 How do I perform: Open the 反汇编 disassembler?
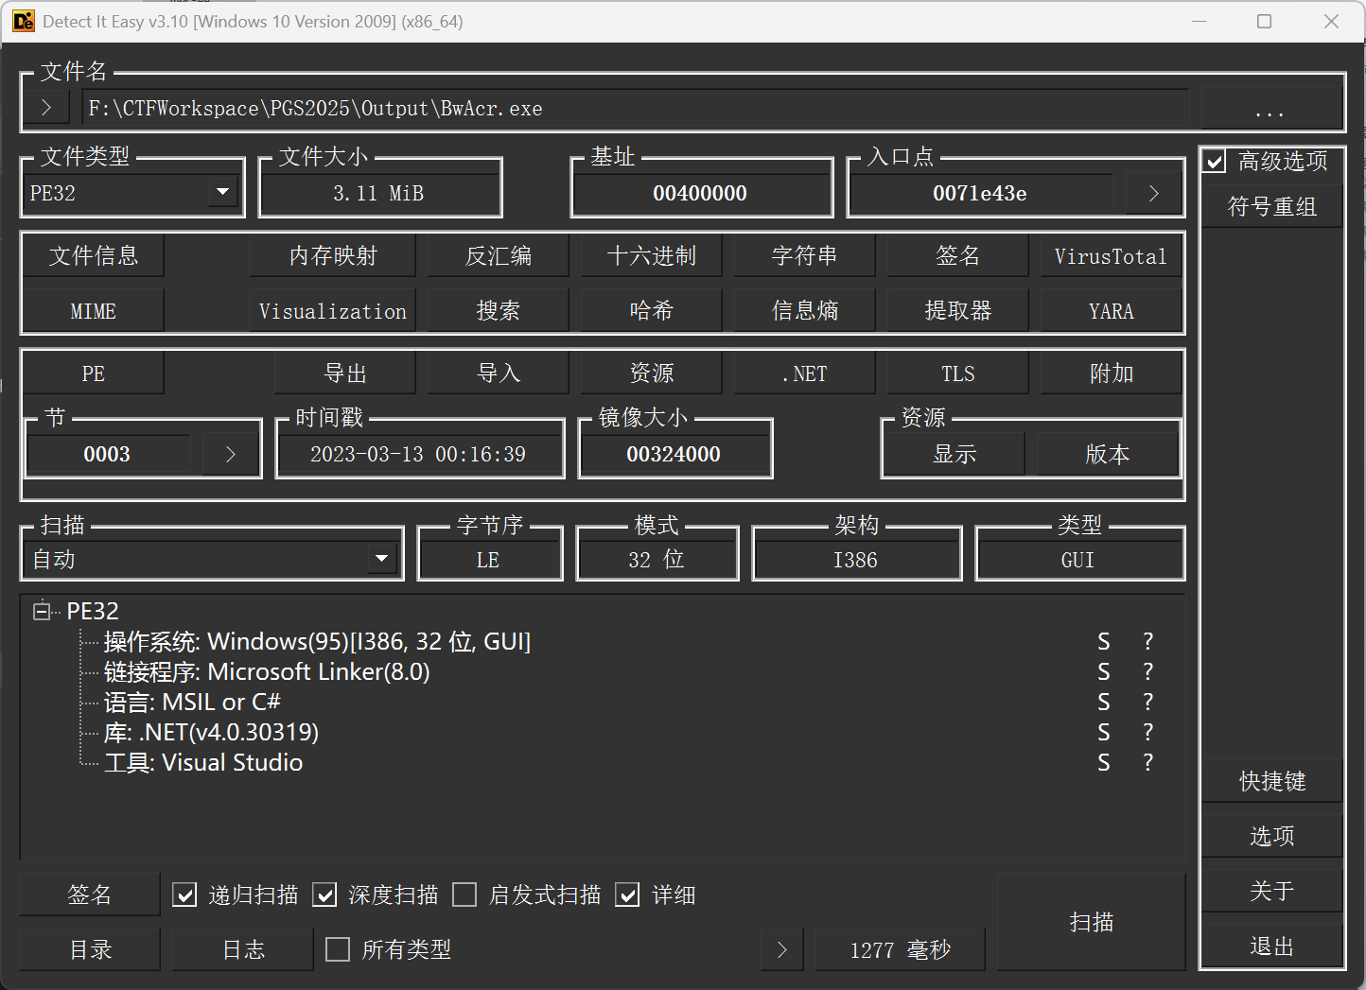point(498,255)
